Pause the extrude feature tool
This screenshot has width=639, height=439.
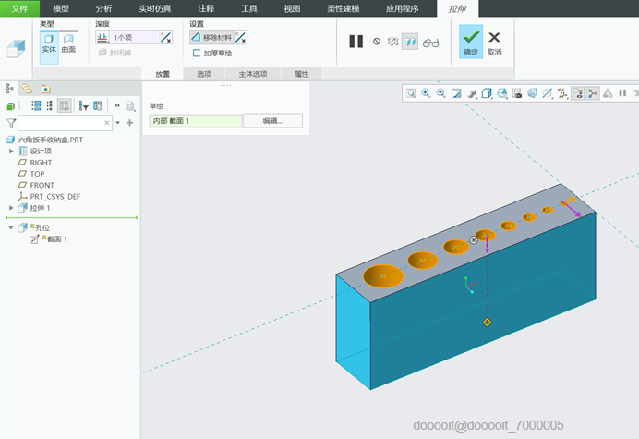[356, 42]
